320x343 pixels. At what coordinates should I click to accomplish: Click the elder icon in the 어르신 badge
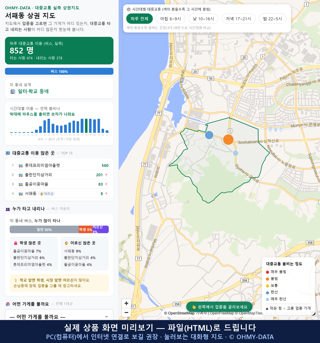click(42, 194)
